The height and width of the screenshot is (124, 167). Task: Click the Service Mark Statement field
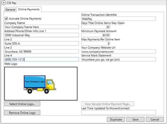[x=118, y=60]
